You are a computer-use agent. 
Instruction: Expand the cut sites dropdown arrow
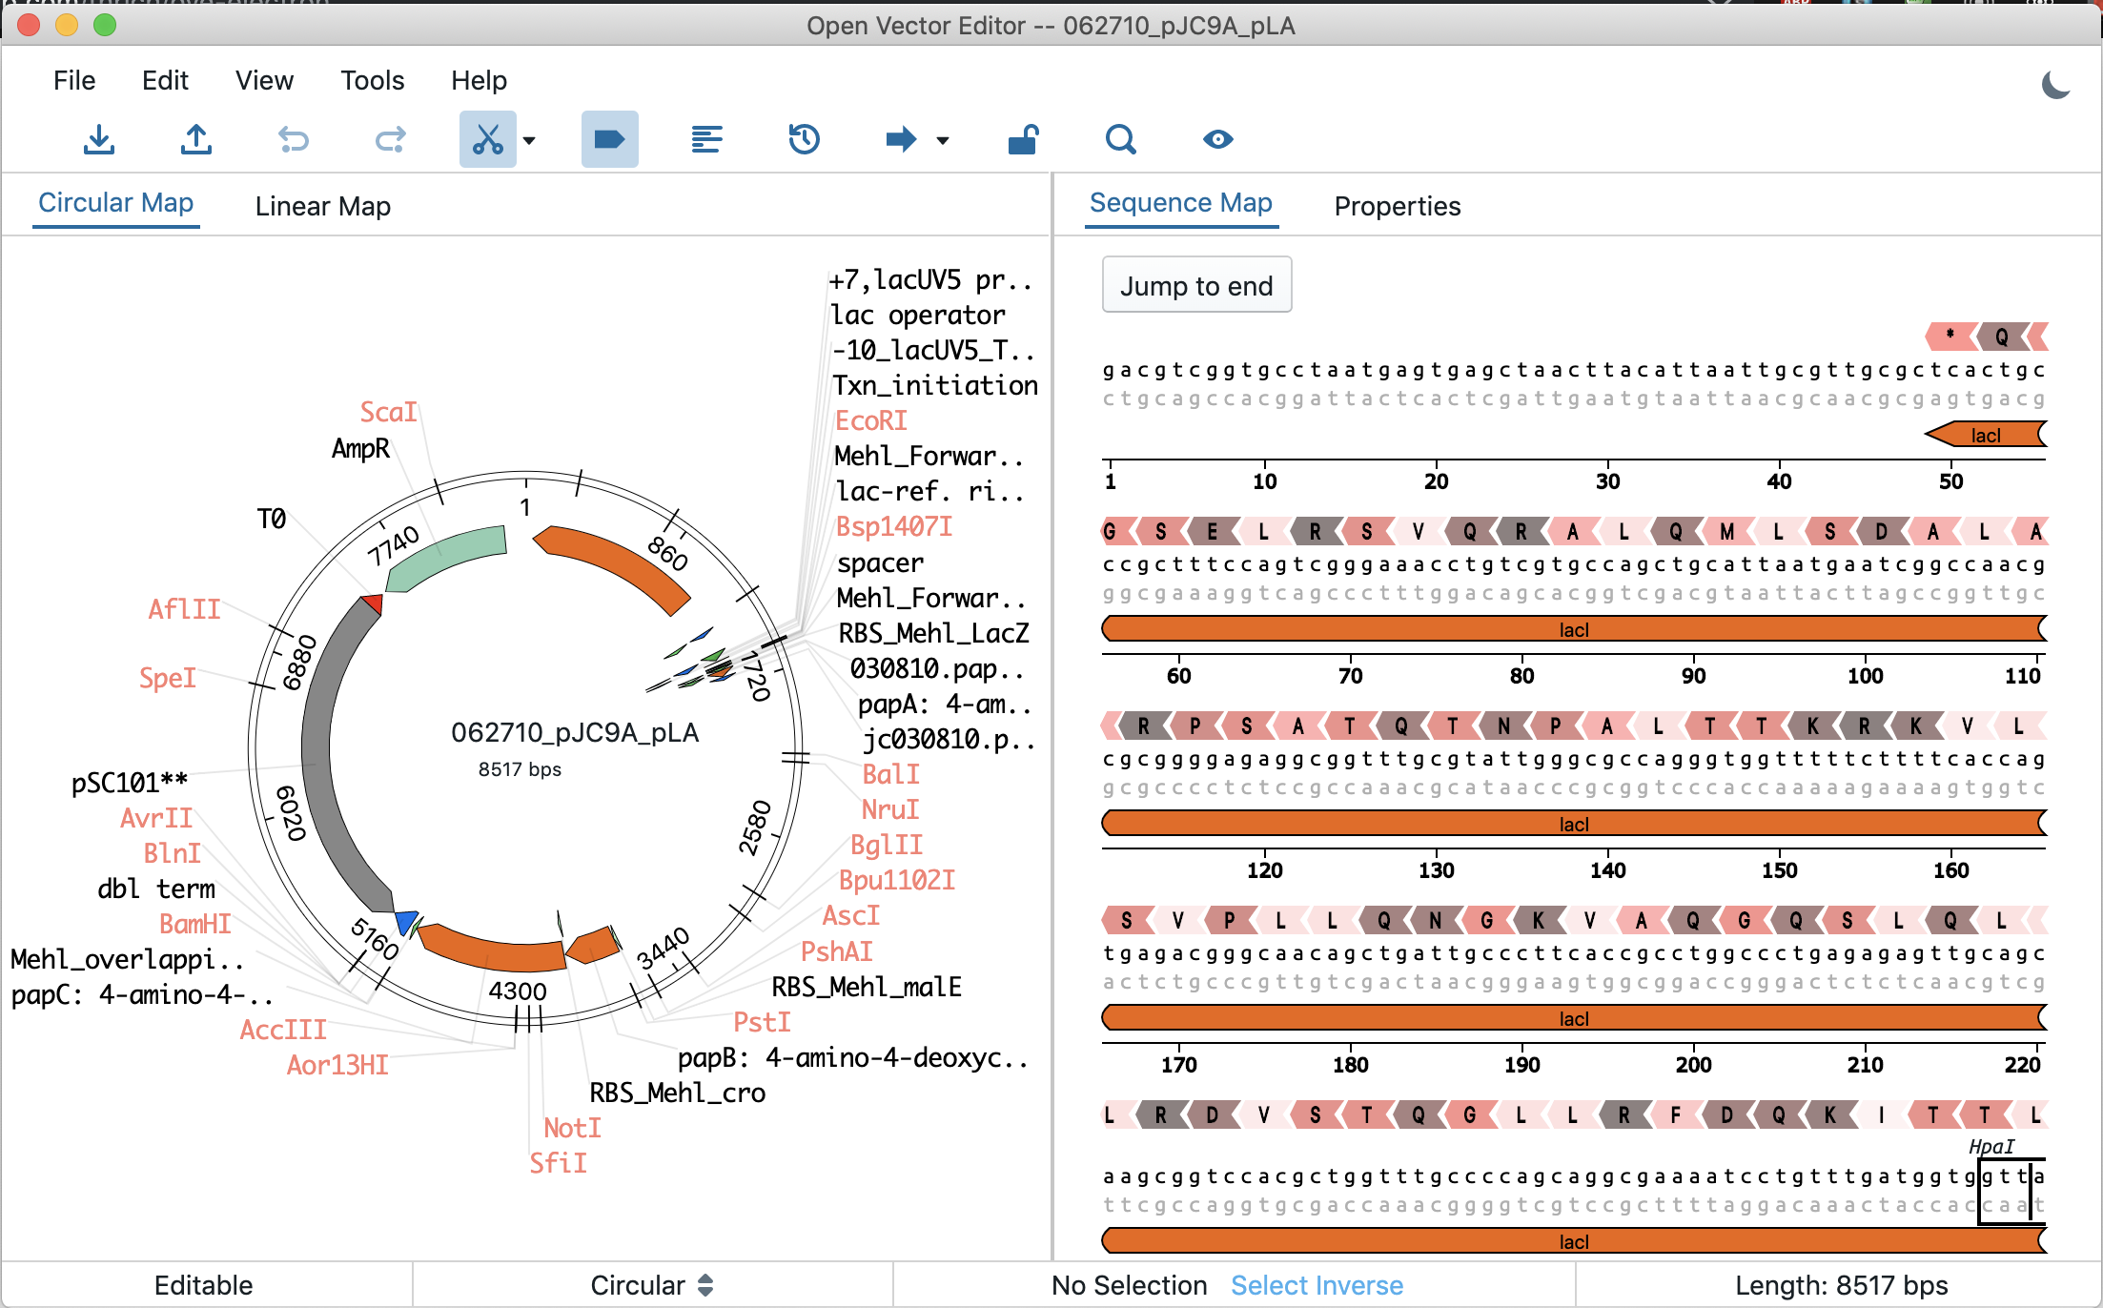pyautogui.click(x=530, y=140)
